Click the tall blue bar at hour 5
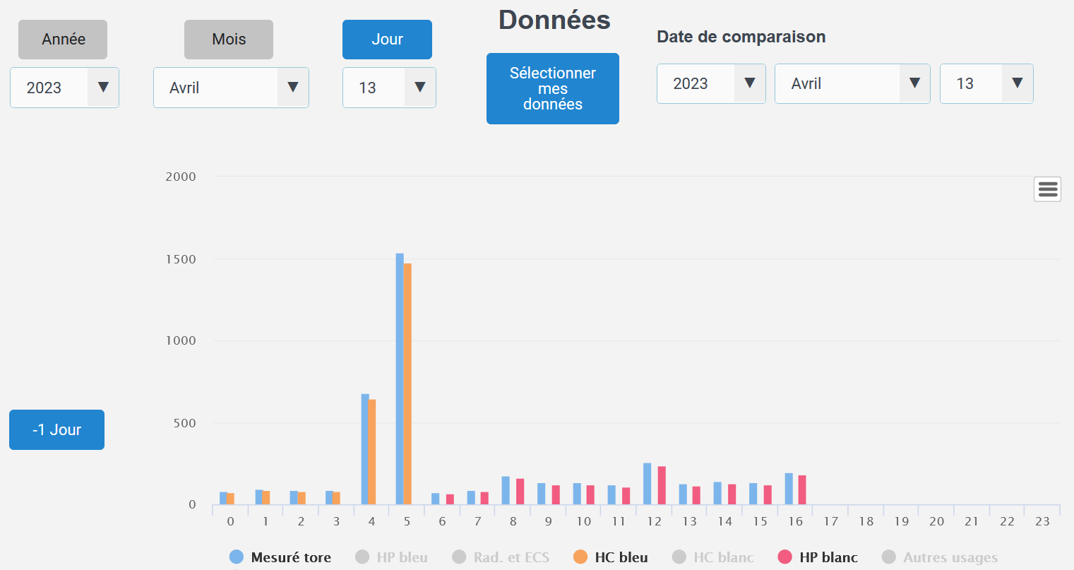The image size is (1074, 570). [400, 381]
